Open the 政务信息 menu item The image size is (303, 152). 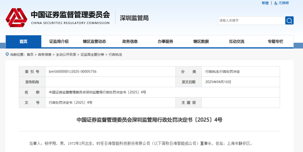pyautogui.click(x=130, y=41)
